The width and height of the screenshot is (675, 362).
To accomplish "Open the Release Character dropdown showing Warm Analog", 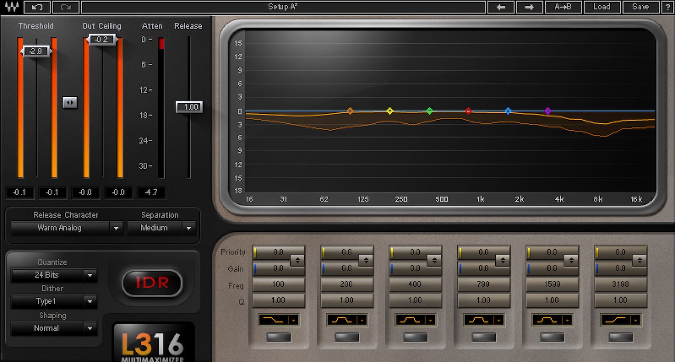I will click(x=66, y=228).
